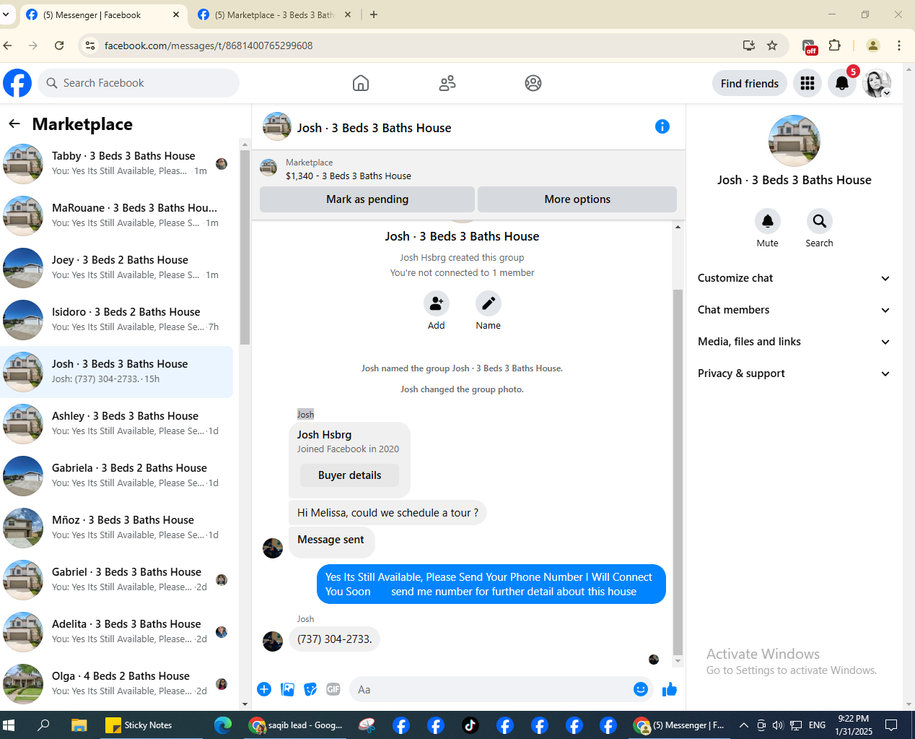Open account profile picture menu
This screenshot has width=915, height=739.
coord(877,83)
